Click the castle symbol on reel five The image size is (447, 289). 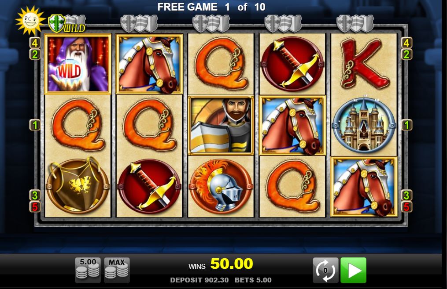[x=364, y=124]
